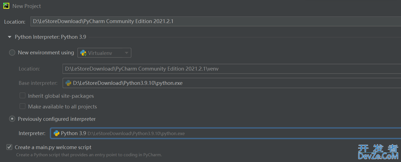Click the Python icon in Base interpreter field
Screen dimensions: 401x162
point(68,83)
